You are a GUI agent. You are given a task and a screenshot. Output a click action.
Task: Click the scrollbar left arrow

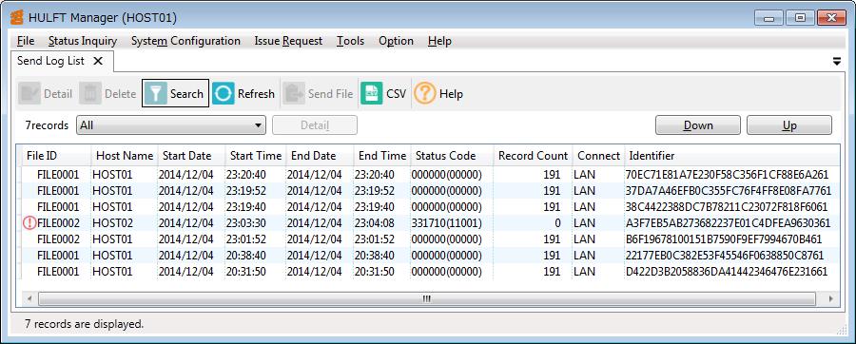(x=29, y=298)
